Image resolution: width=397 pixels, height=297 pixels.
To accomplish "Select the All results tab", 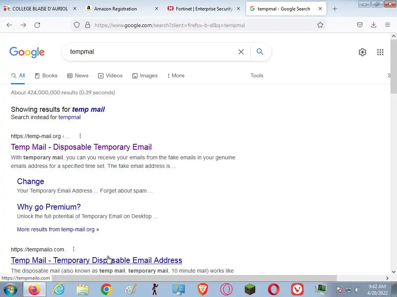I will pos(18,75).
